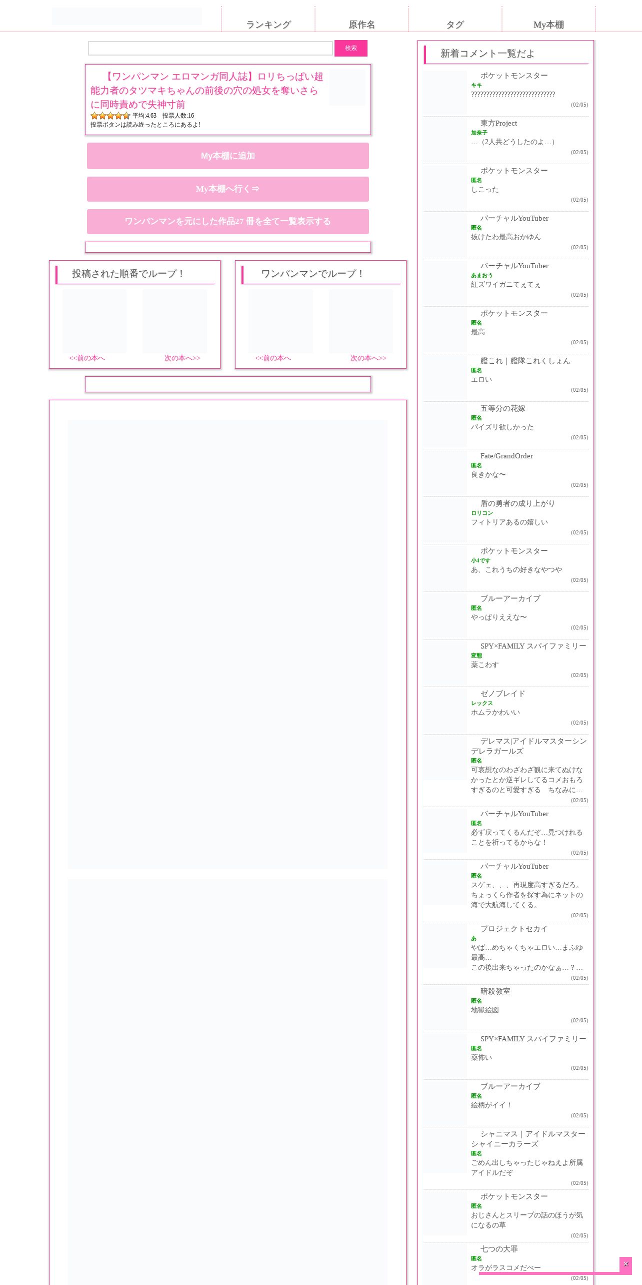Click the 平均:4.63 rating text
642x1285 pixels.
click(x=144, y=116)
